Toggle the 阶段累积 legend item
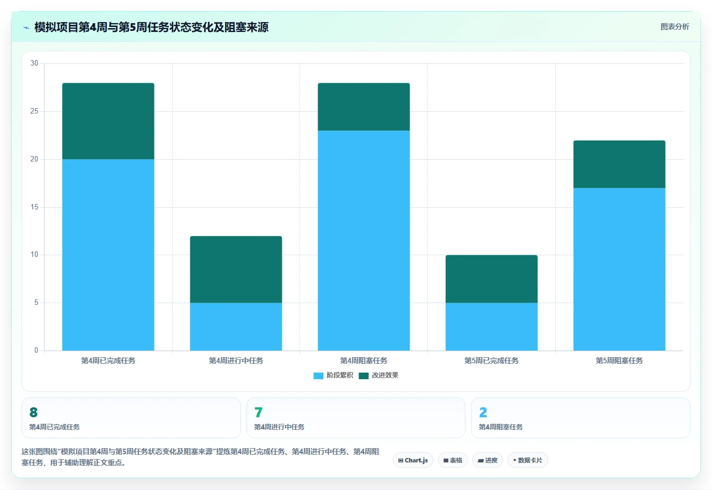This screenshot has width=712, height=490. (x=333, y=375)
